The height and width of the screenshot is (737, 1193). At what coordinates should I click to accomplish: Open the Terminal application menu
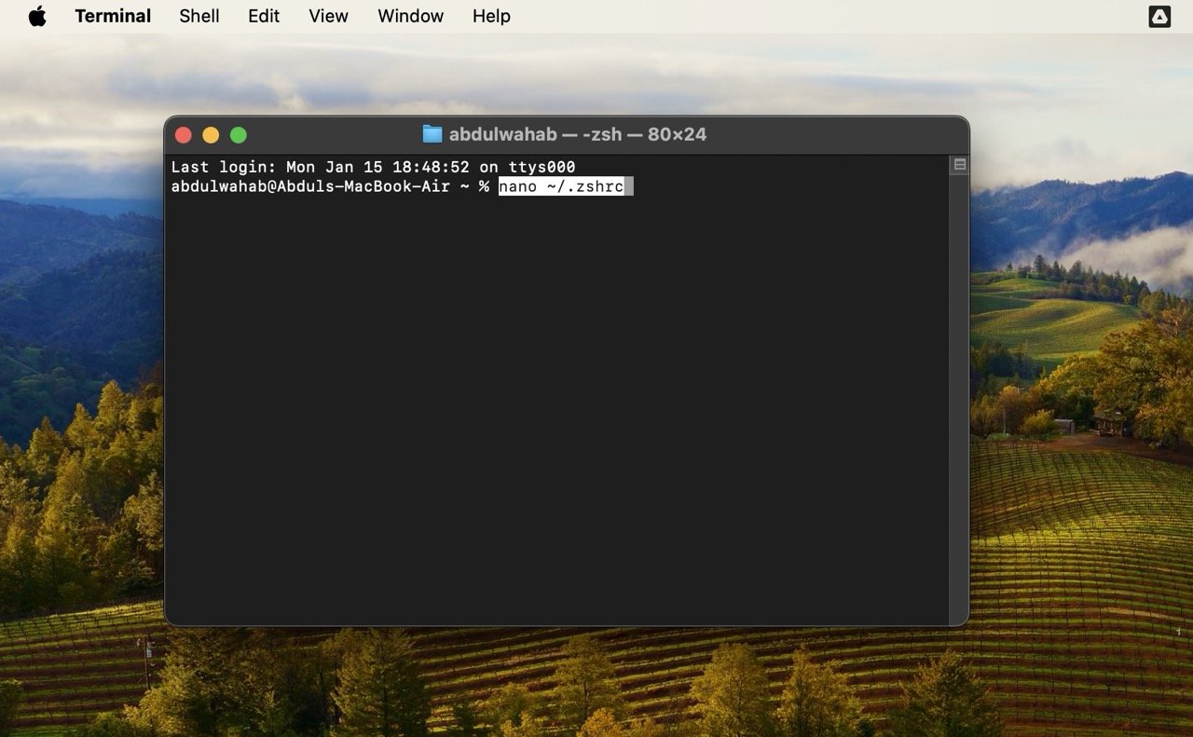pos(113,16)
